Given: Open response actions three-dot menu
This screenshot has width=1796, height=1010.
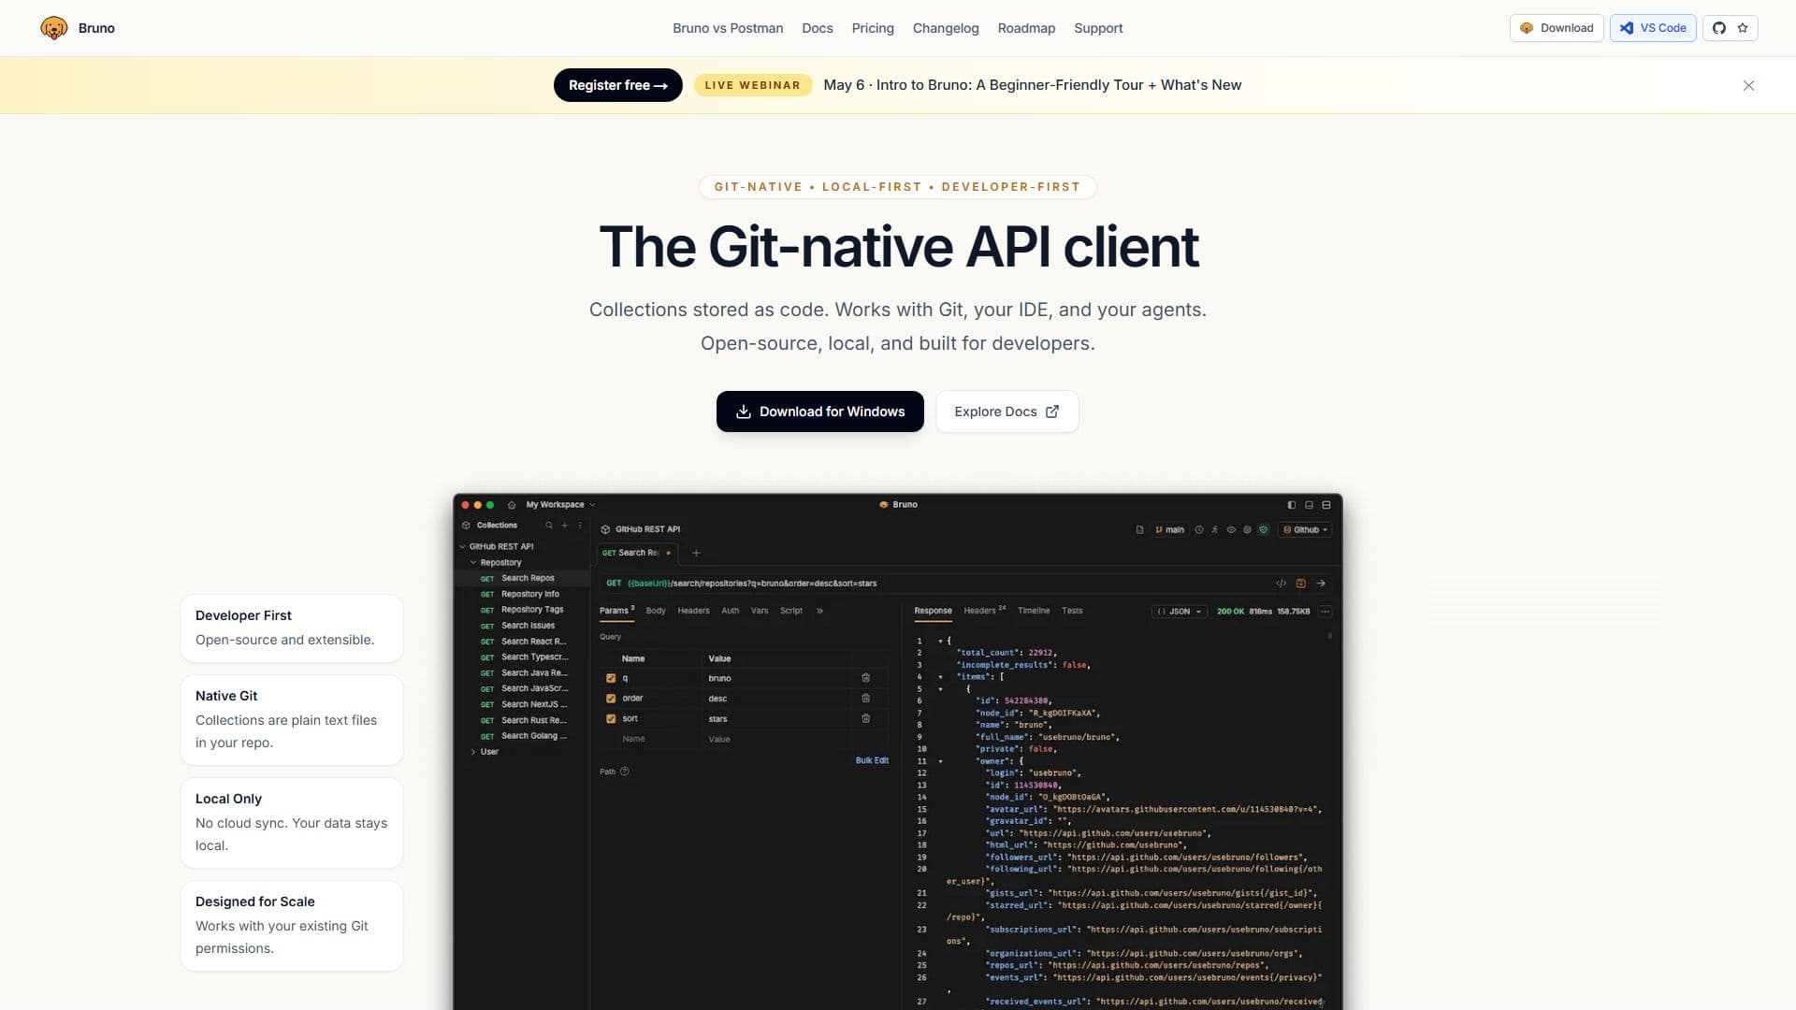Looking at the screenshot, I should [x=1325, y=612].
